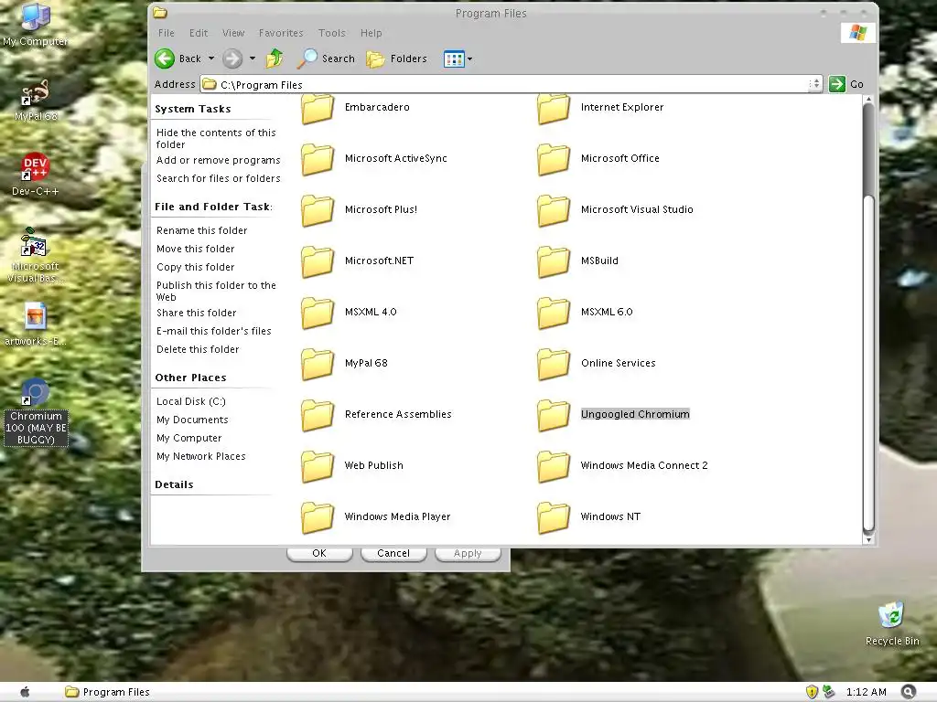
Task: Click OK button in background dialog
Action: pyautogui.click(x=319, y=553)
